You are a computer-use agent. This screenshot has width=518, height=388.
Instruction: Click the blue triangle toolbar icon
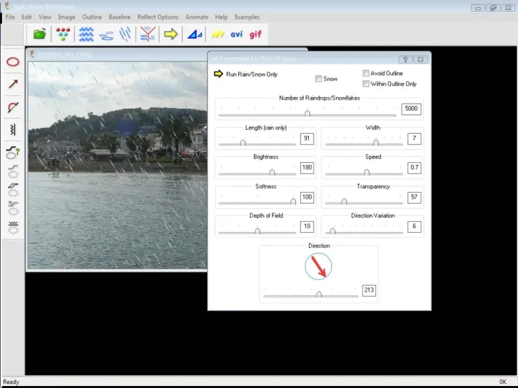(x=194, y=34)
